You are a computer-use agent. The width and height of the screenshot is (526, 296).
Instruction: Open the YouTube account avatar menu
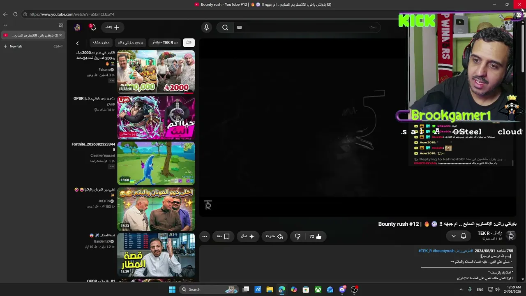(77, 28)
